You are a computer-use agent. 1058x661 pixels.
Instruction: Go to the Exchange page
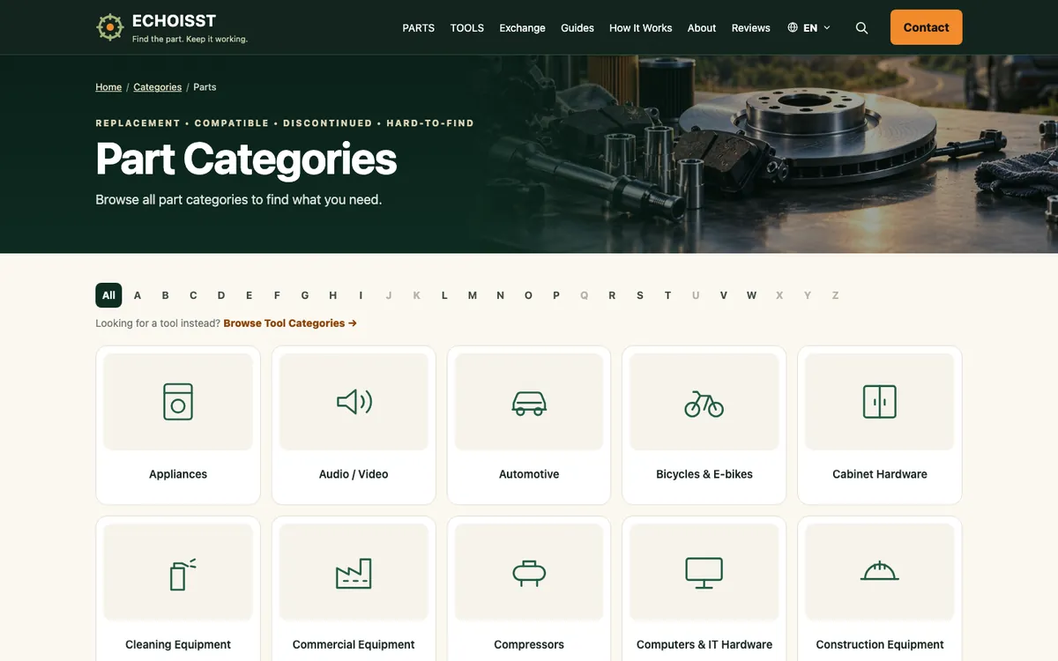point(523,28)
